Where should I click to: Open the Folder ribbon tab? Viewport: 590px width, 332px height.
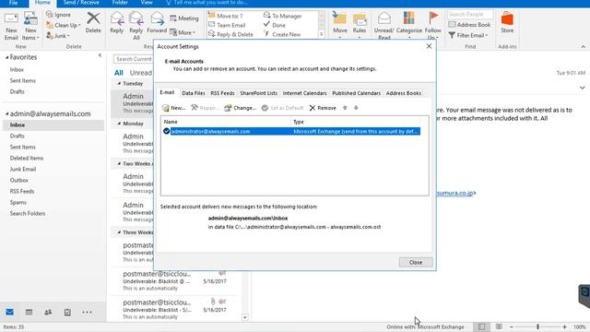pyautogui.click(x=120, y=3)
